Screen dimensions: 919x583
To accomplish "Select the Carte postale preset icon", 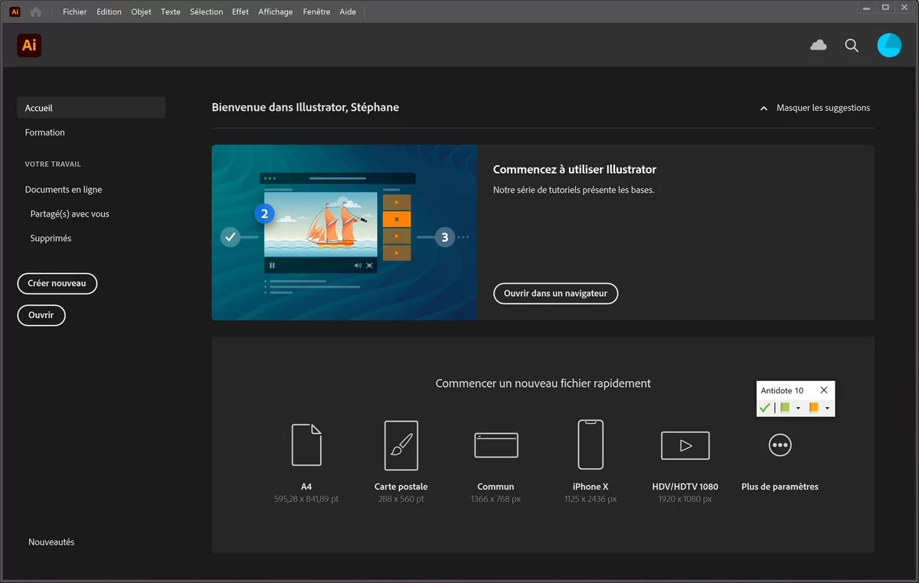I will point(401,445).
